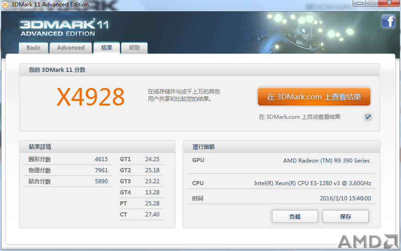Switch to the Advanced tab
Screen dimensions: 401x251
click(x=71, y=48)
